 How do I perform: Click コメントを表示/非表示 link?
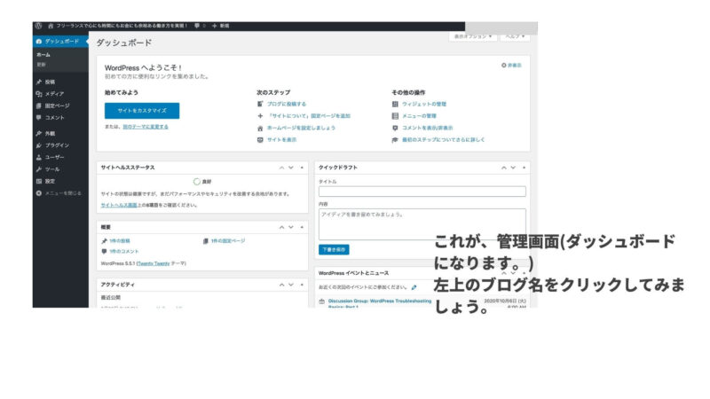coord(428,128)
